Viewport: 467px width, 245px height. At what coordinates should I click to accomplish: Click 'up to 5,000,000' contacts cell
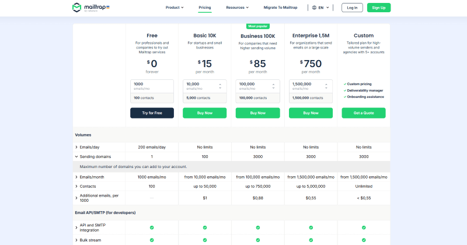(x=311, y=186)
